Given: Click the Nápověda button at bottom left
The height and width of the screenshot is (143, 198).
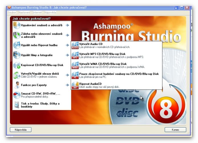Looking at the screenshot, I should (x=21, y=130).
